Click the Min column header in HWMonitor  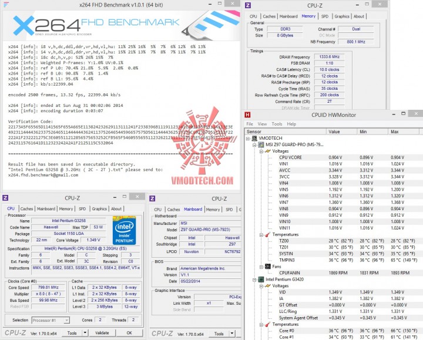point(373,132)
